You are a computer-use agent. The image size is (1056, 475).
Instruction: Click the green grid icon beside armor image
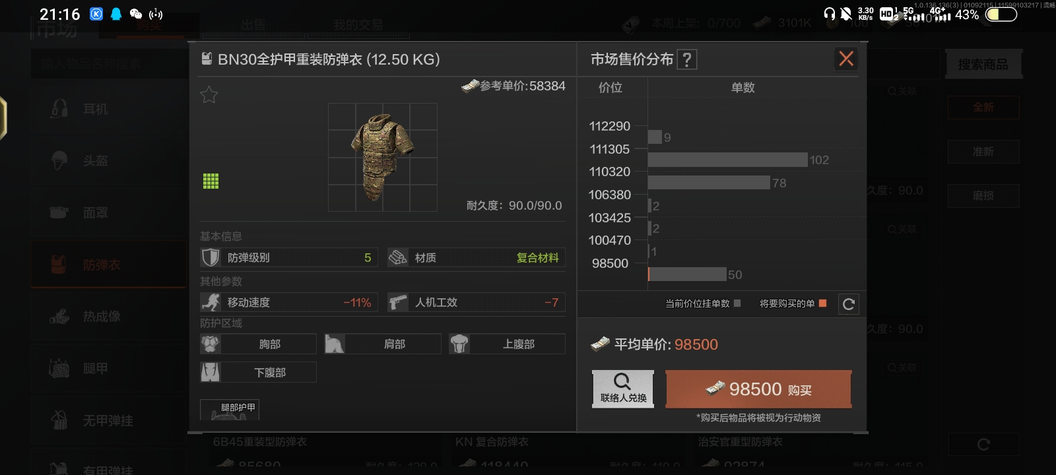[211, 181]
